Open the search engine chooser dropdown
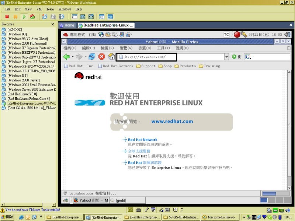This screenshot has height=221, width=295. 249,57
